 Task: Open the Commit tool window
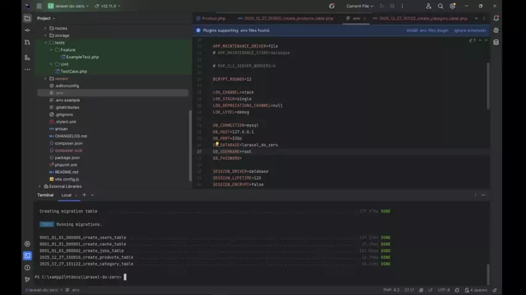[x=27, y=31]
